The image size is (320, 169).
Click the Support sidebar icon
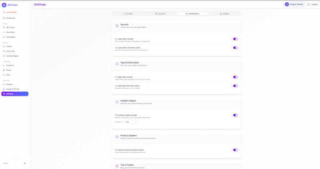pos(4,84)
